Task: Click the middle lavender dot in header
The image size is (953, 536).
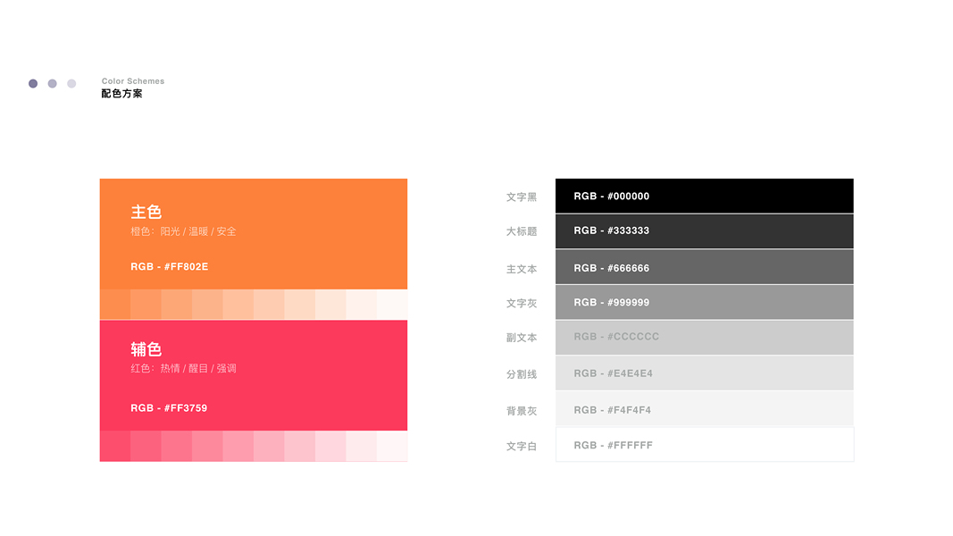Action: (x=52, y=84)
